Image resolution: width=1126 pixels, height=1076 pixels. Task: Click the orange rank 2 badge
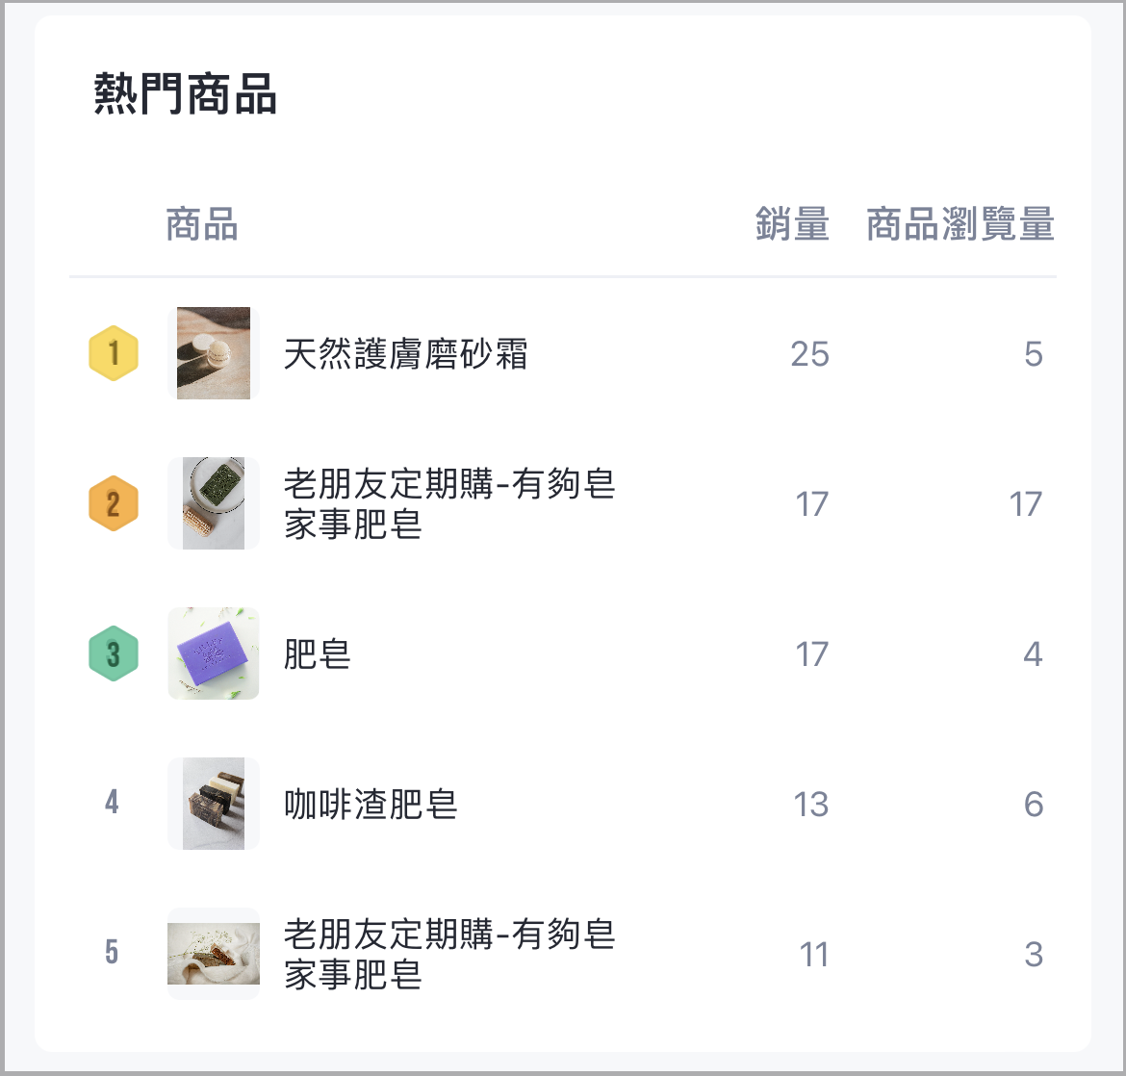click(114, 503)
